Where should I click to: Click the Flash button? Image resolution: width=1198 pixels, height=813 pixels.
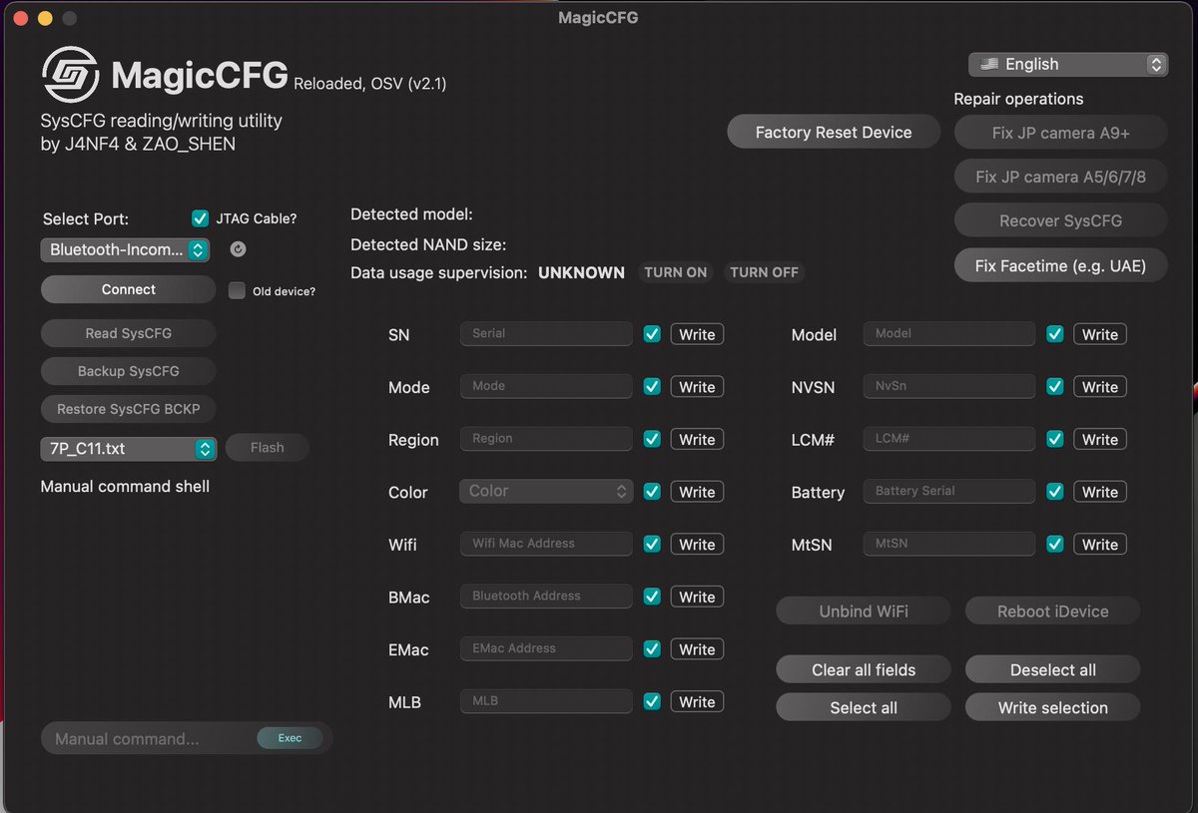click(x=267, y=448)
